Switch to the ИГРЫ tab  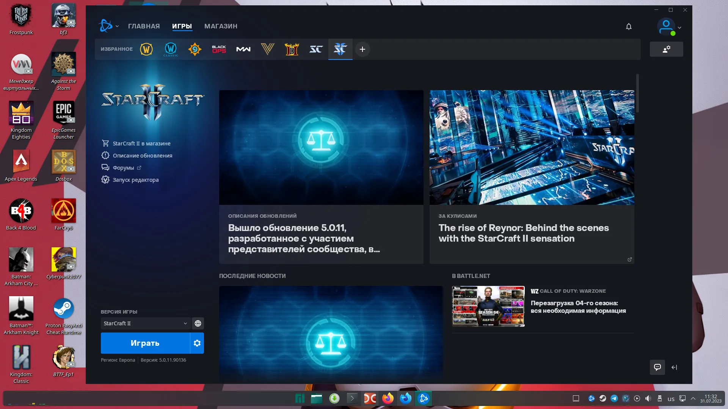coord(182,26)
